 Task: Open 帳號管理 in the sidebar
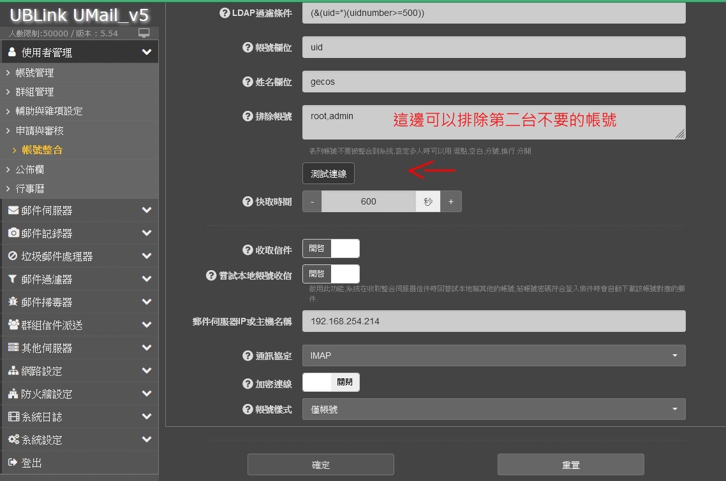[34, 73]
